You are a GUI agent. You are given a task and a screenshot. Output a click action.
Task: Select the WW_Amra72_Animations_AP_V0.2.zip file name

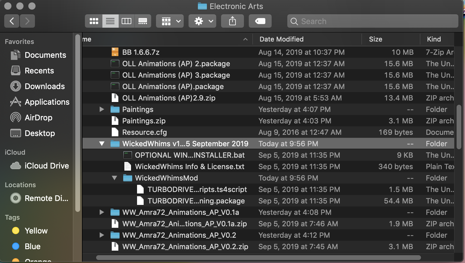(185, 246)
